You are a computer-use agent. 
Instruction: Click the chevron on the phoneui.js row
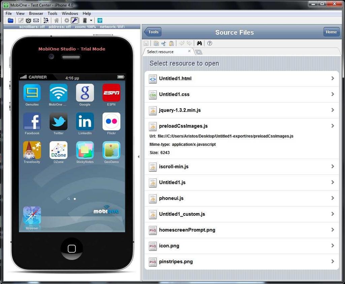click(333, 198)
